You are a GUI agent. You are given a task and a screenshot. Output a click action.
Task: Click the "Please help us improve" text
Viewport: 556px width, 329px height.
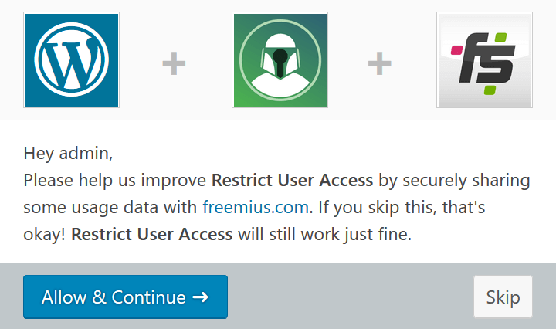pos(115,181)
